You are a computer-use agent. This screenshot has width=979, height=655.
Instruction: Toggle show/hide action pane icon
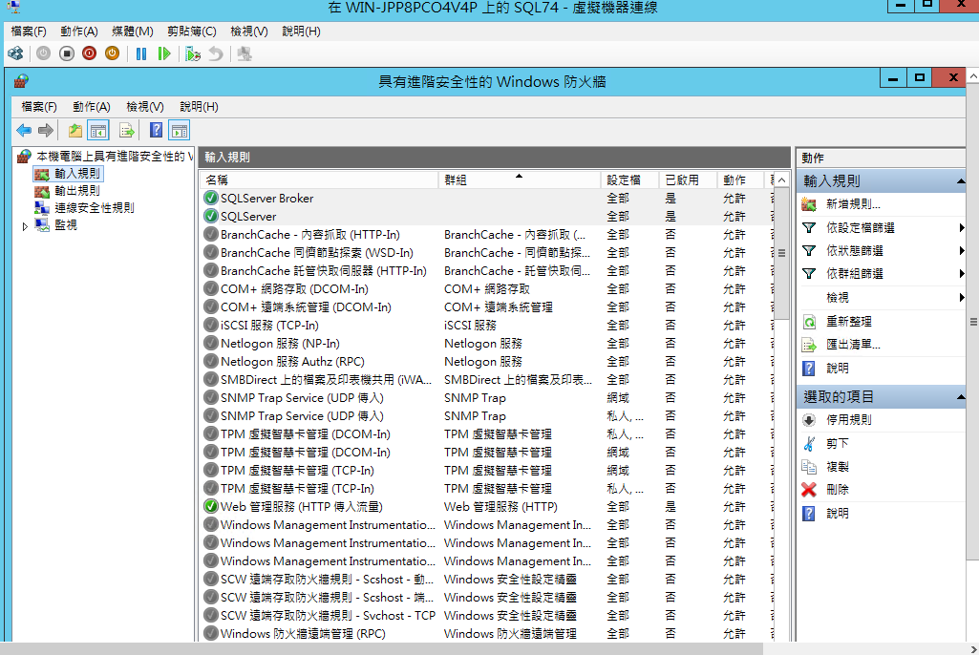click(180, 131)
